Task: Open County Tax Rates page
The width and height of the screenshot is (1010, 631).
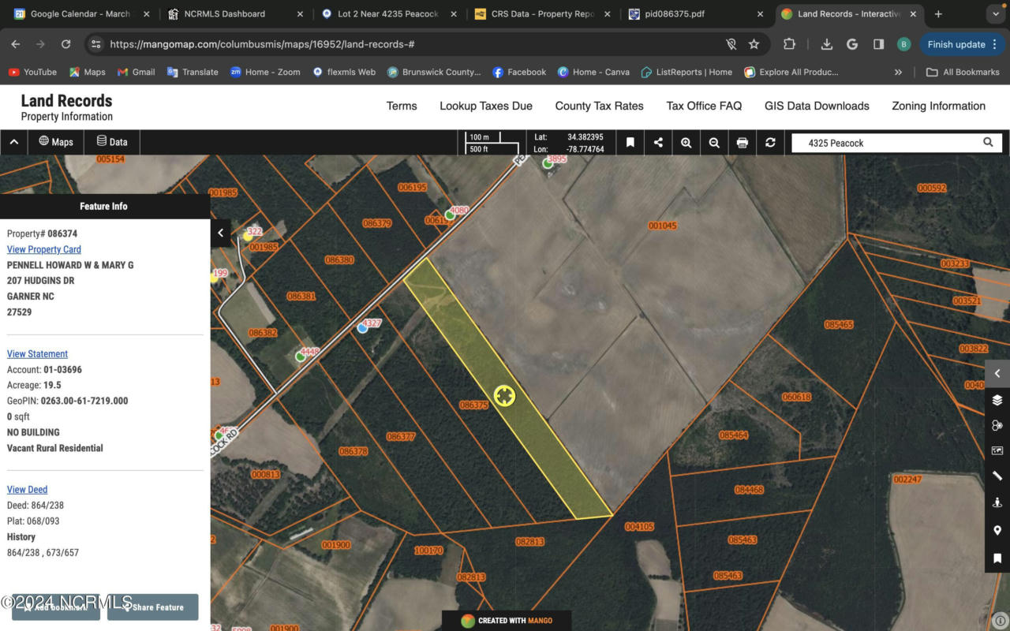Action: tap(600, 106)
